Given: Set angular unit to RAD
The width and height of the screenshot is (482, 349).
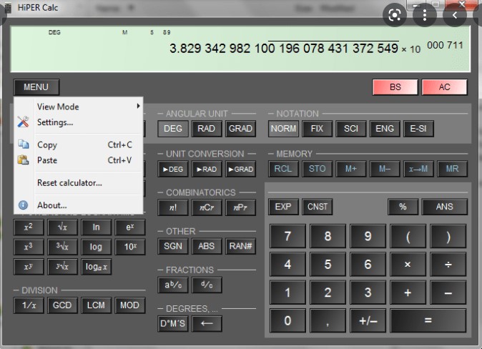Looking at the screenshot, I should [x=207, y=129].
